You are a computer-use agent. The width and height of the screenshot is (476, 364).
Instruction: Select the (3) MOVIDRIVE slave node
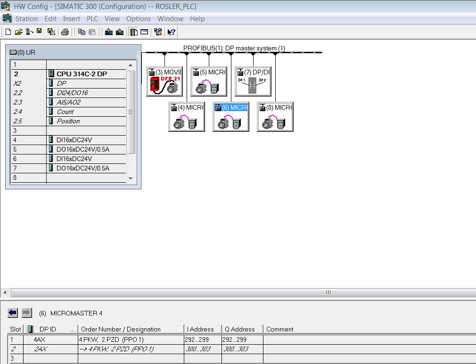pos(164,81)
